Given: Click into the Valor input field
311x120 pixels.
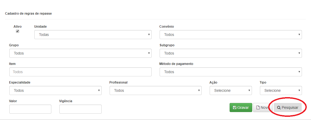Looking at the screenshot, I should (30, 109).
